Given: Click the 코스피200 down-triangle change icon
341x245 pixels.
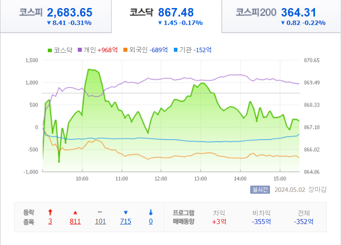Looking at the screenshot, I should click(x=283, y=23).
